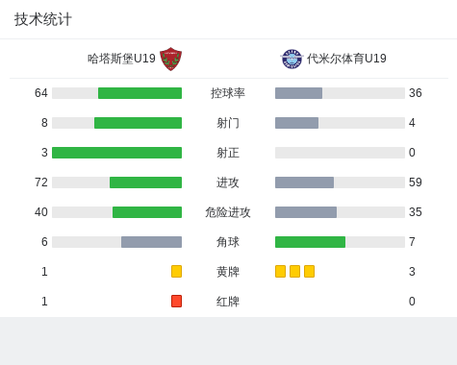Click the green corner kick bar showing 7
The image size is (457, 365).
pos(310,242)
